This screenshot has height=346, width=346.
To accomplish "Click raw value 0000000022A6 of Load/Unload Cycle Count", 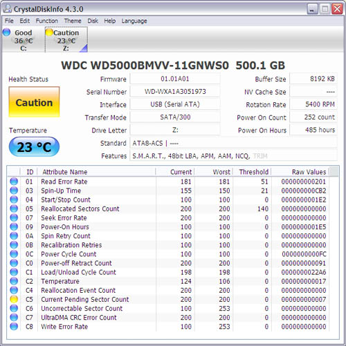I will [x=304, y=272].
